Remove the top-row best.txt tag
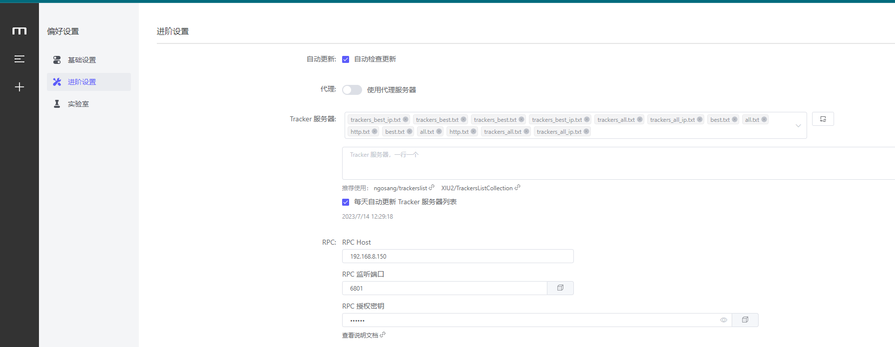The height and width of the screenshot is (347, 895). pyautogui.click(x=735, y=120)
